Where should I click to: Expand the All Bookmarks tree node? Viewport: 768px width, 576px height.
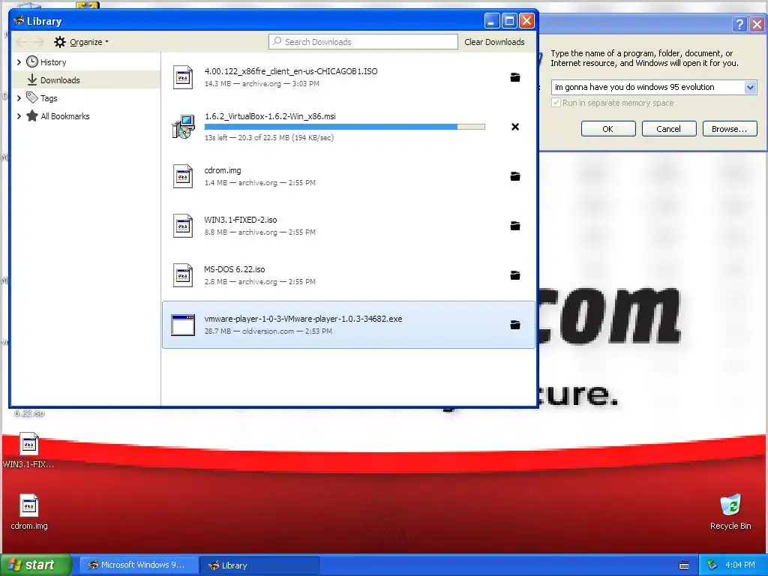19,116
